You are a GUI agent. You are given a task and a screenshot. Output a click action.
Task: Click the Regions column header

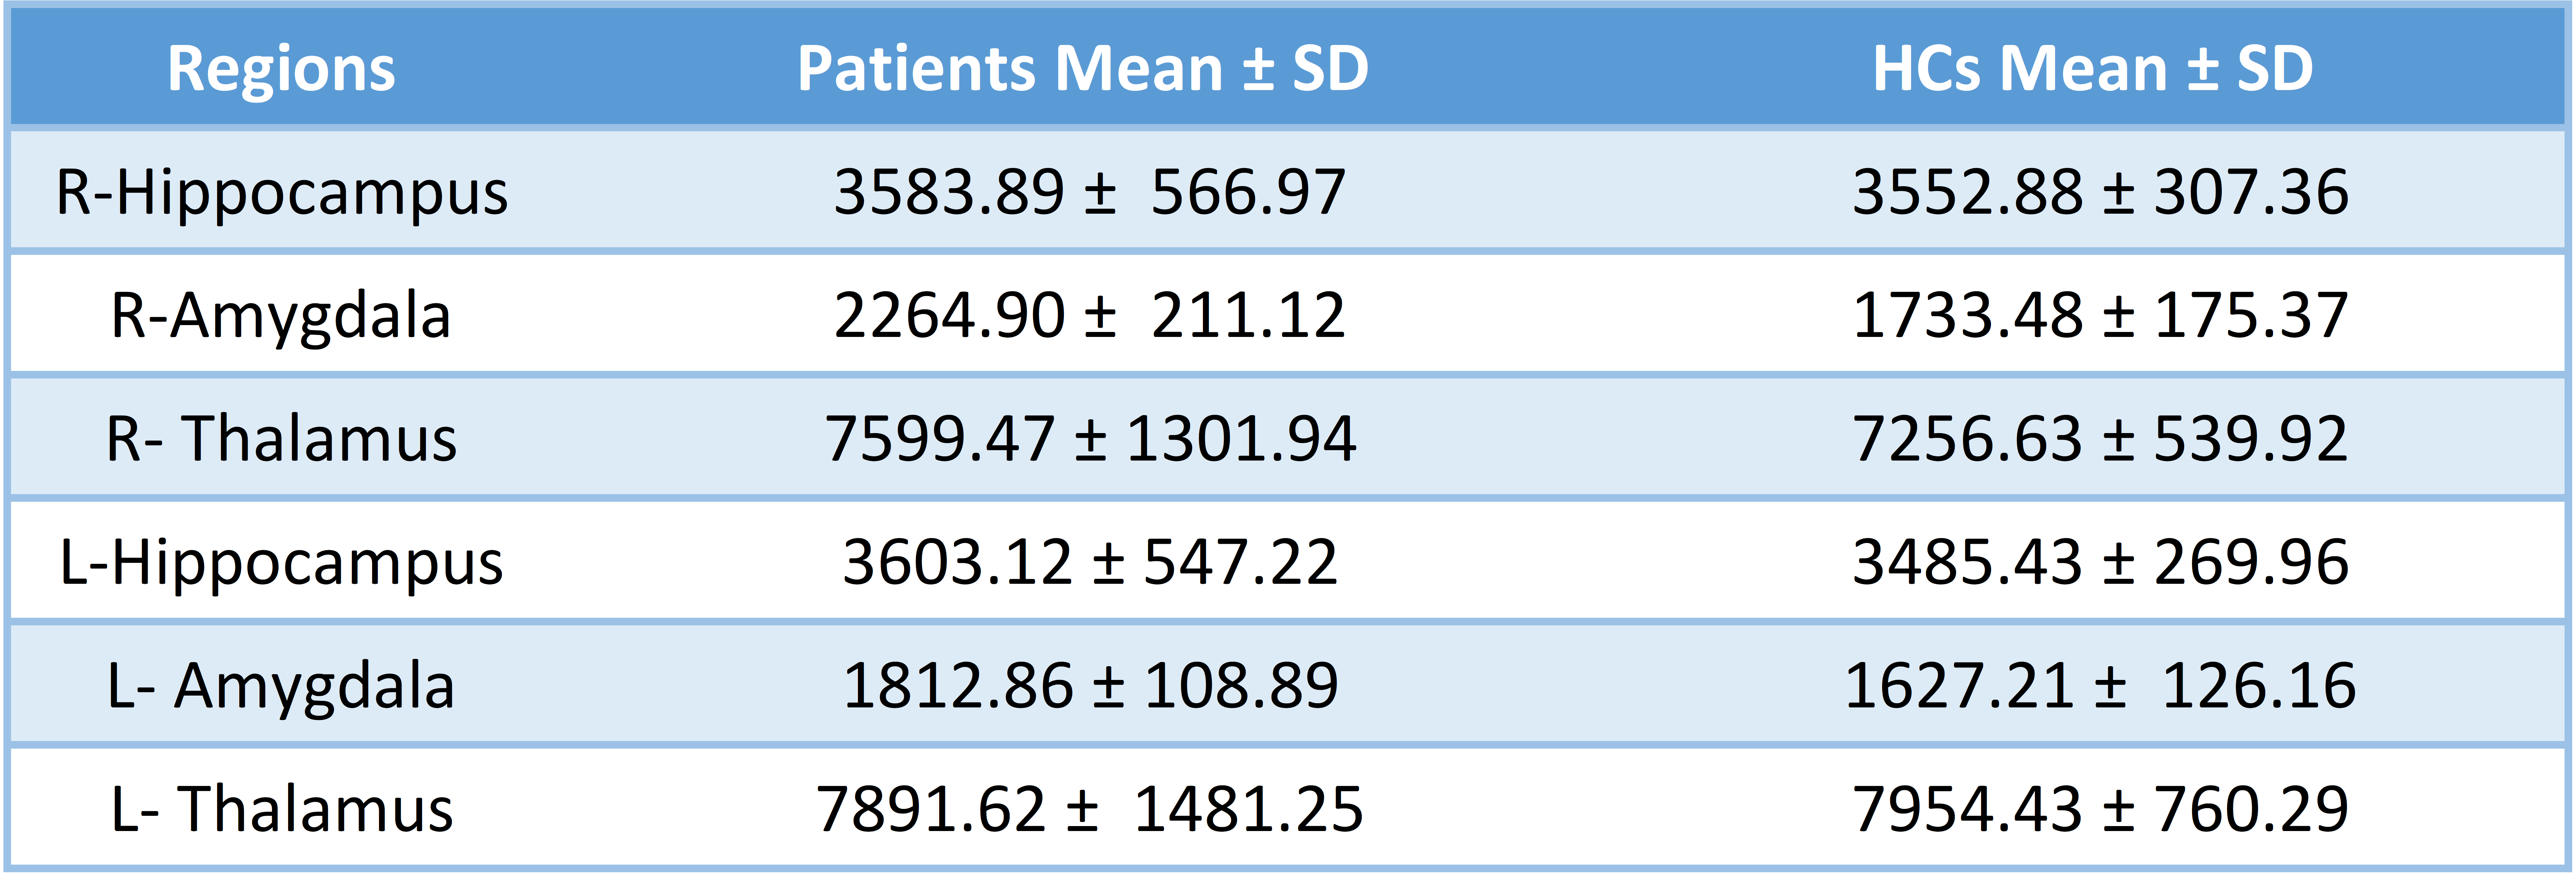pyautogui.click(x=281, y=69)
